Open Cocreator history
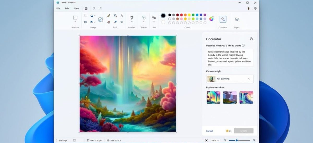 (251, 39)
